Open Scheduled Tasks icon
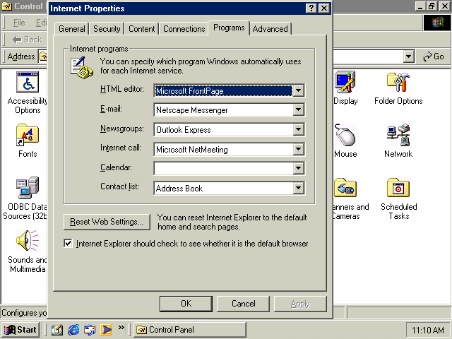 [398, 188]
